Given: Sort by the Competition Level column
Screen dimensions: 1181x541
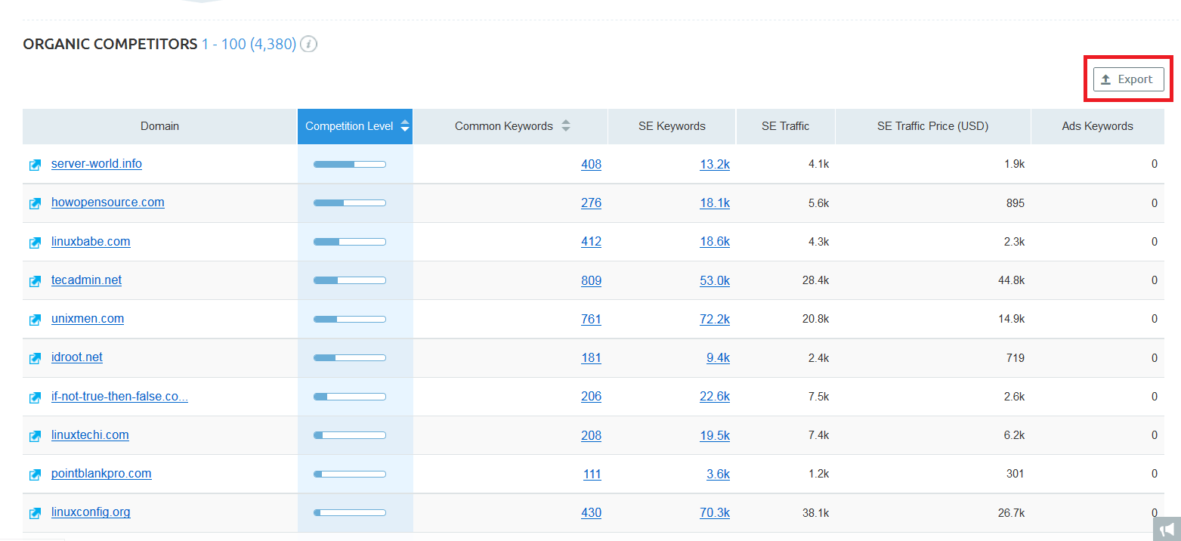Looking at the screenshot, I should coord(355,126).
